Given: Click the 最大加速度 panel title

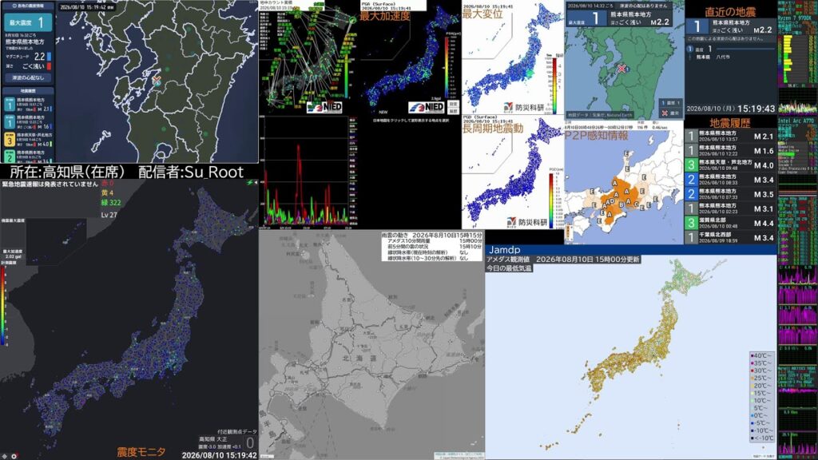Looking at the screenshot, I should (x=384, y=16).
